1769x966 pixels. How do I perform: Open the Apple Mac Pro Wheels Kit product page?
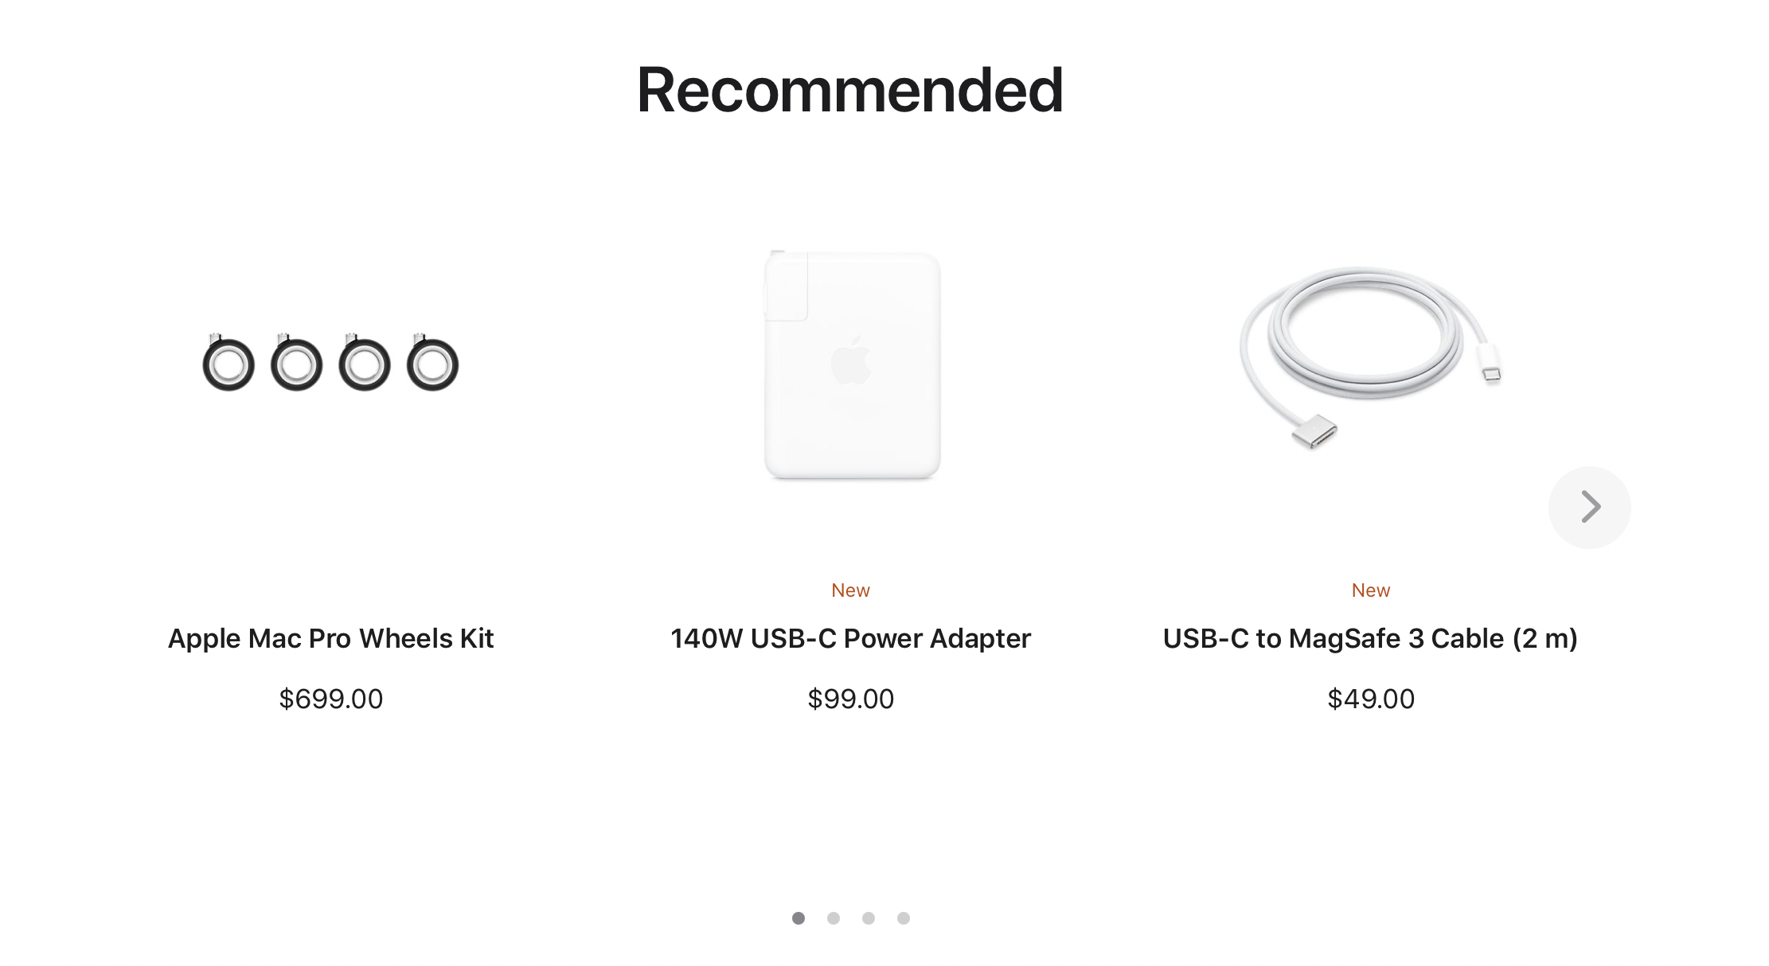click(x=330, y=637)
